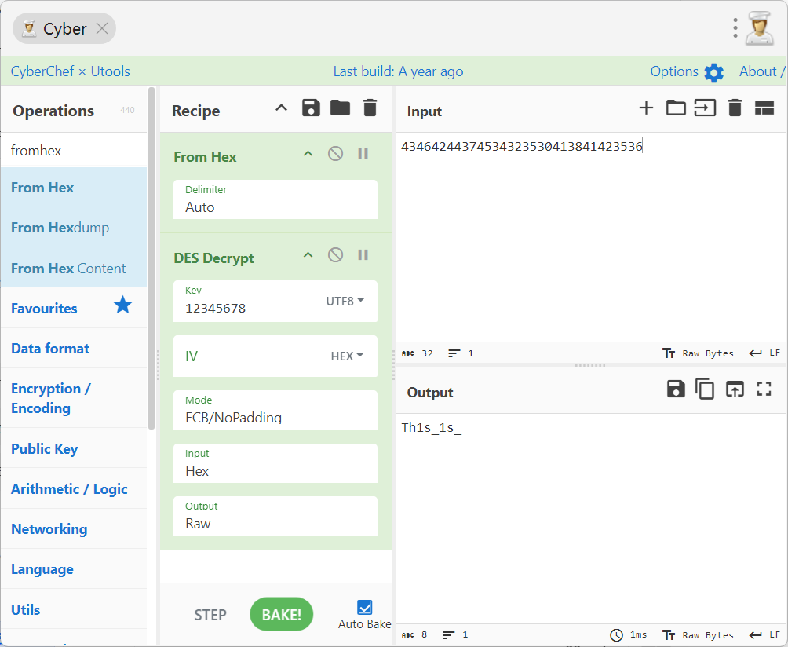This screenshot has width=788, height=647.
Task: Open the three-dot menu at top right
Action: 735,28
